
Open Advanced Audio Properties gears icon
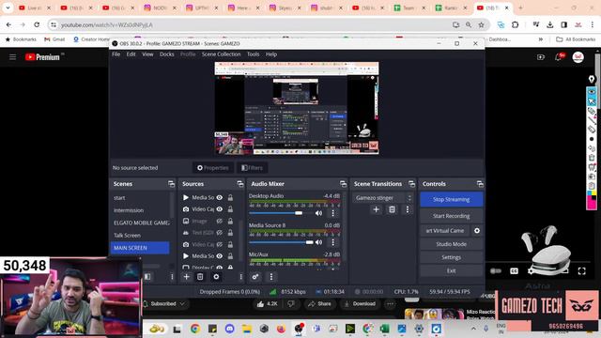pyautogui.click(x=254, y=277)
